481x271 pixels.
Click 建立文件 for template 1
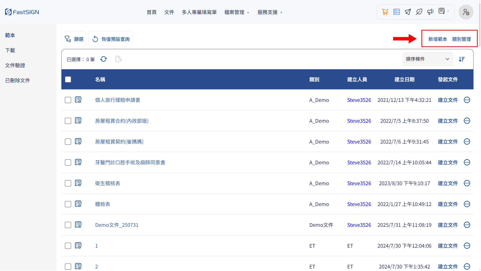pos(448,246)
